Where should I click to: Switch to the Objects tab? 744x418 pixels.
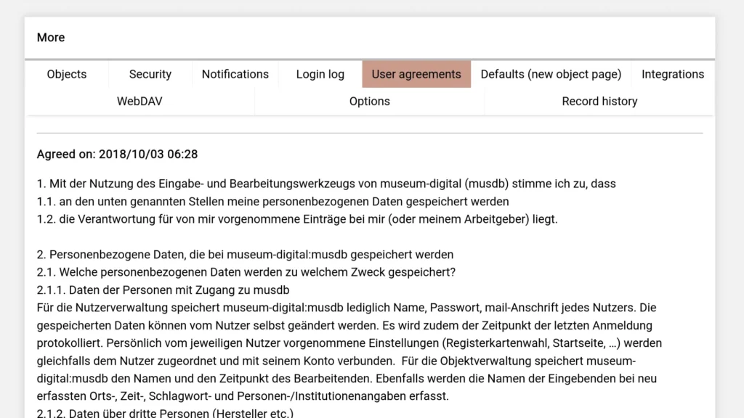[x=66, y=74]
